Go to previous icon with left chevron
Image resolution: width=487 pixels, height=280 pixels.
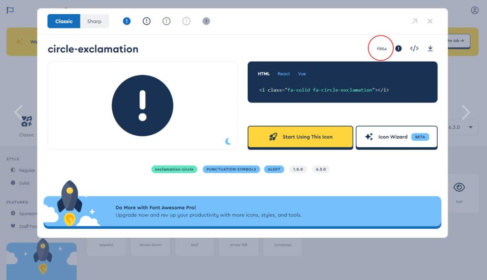tap(19, 112)
